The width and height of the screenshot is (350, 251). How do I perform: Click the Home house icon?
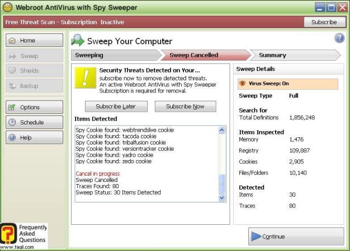point(12,41)
